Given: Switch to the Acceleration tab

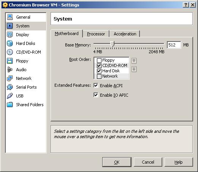Looking at the screenshot, I should [x=125, y=34].
